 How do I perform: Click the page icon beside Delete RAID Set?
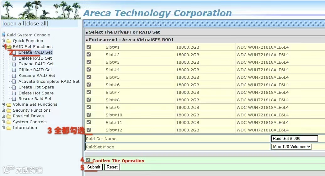click(14, 58)
